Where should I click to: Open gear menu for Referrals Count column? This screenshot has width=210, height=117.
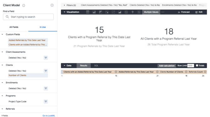(205, 72)
